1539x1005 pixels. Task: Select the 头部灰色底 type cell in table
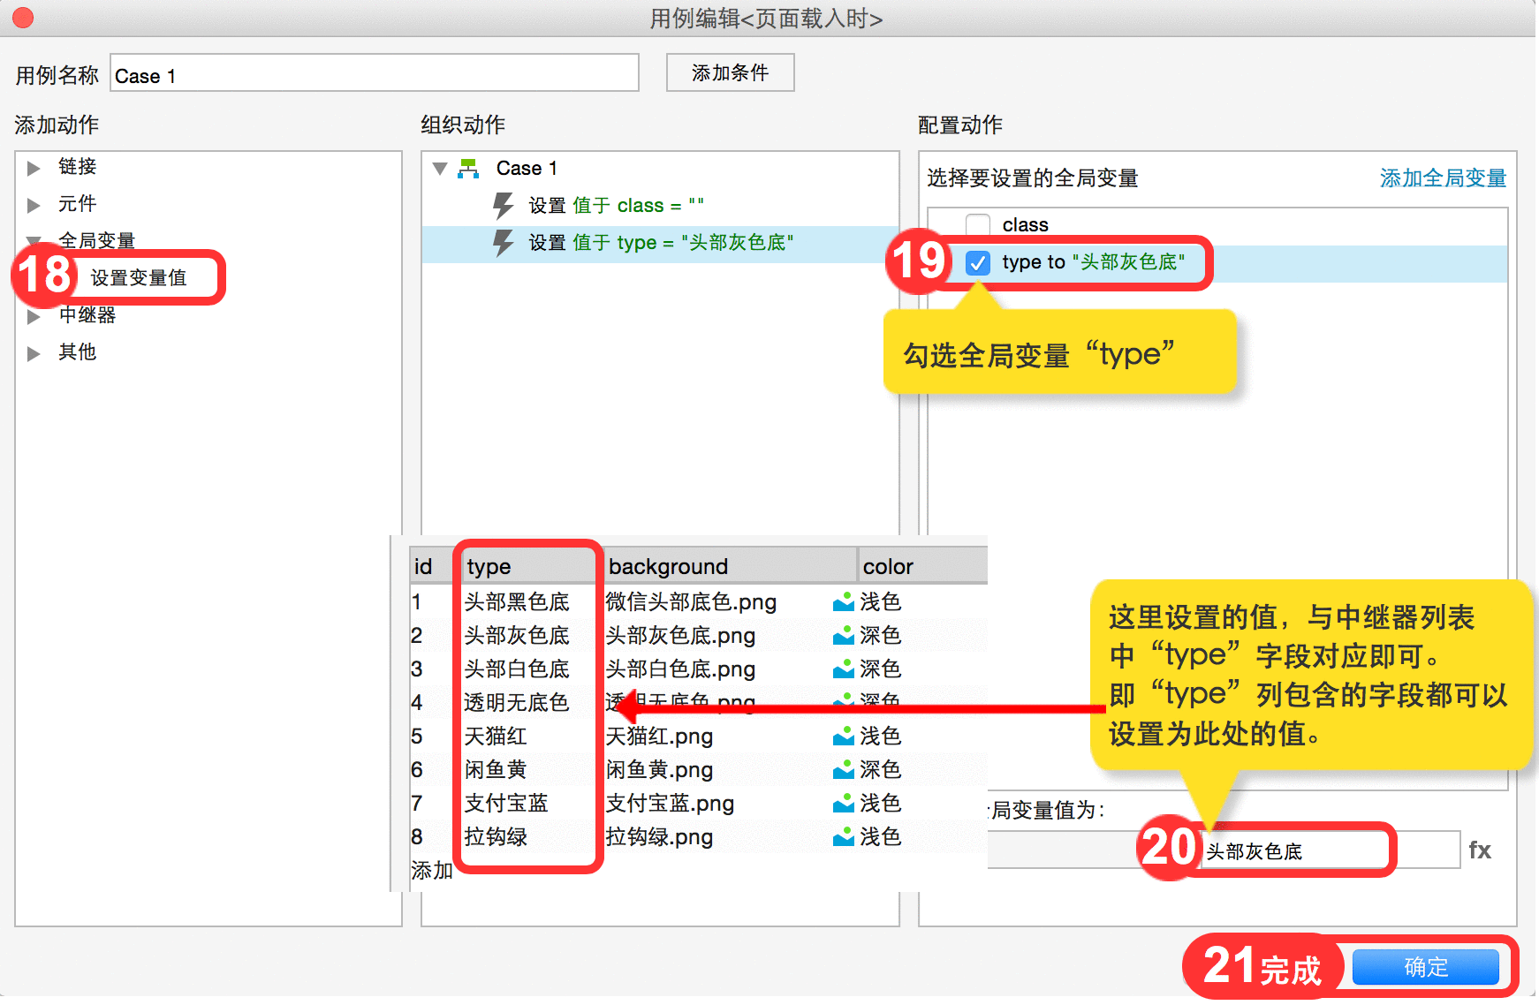coord(517,636)
